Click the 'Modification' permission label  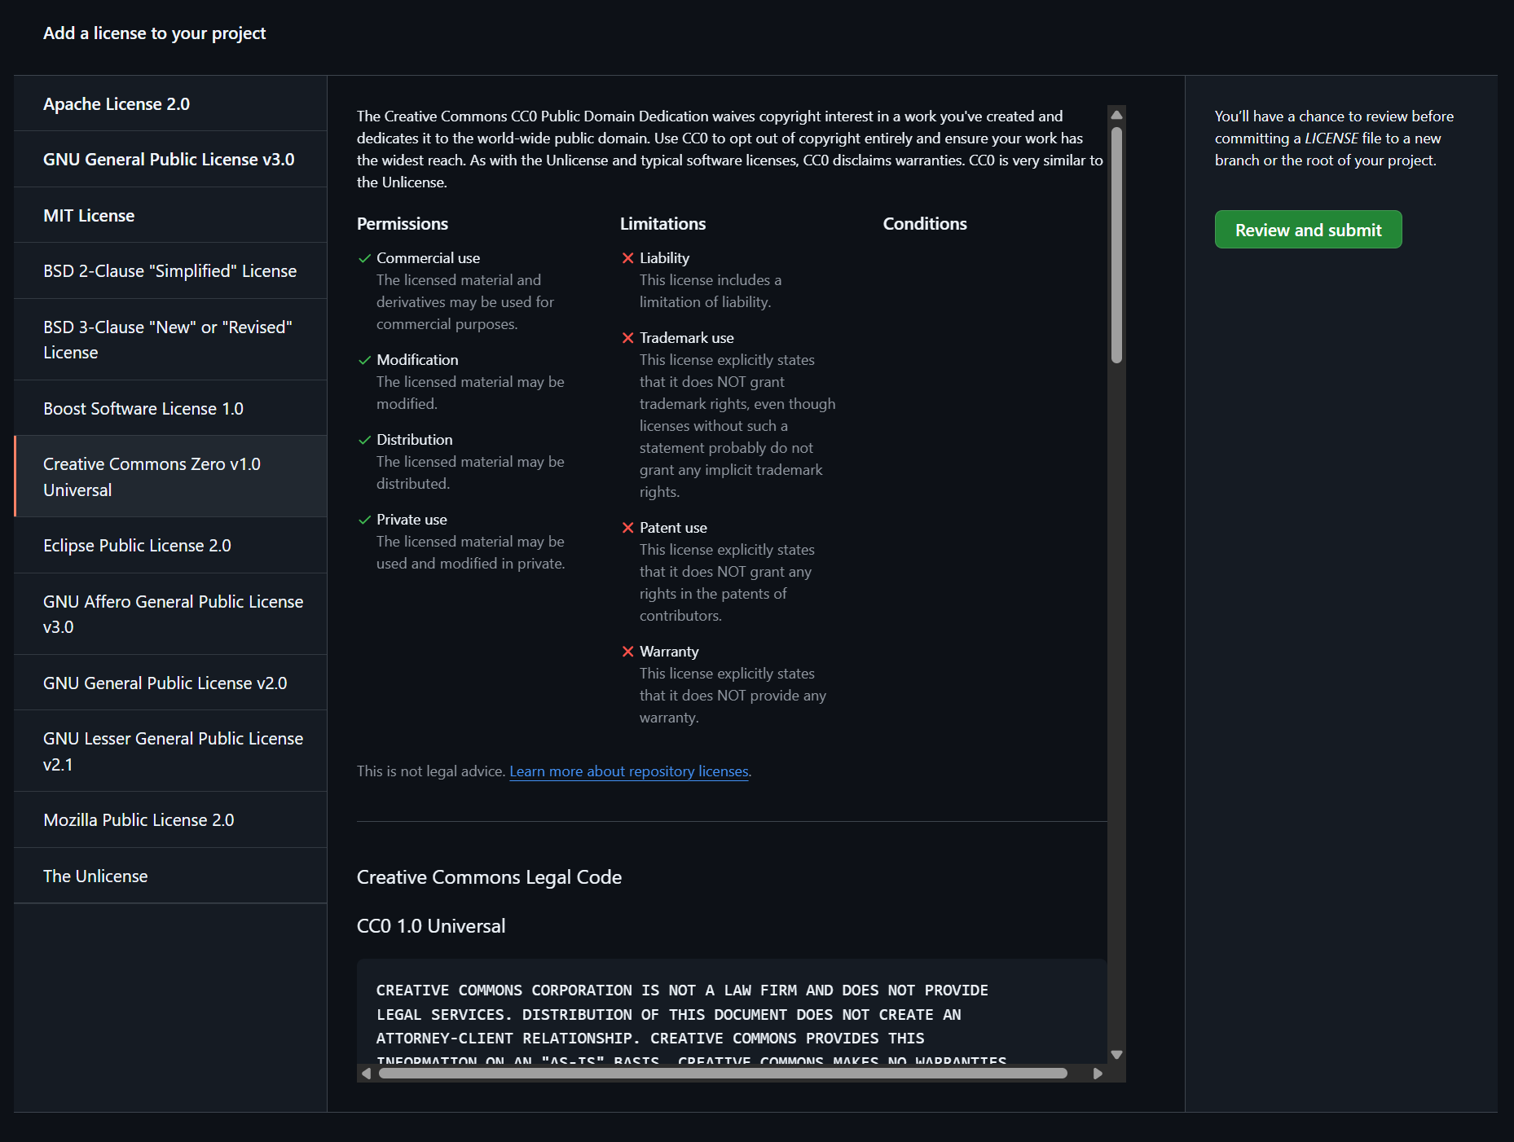click(x=417, y=360)
